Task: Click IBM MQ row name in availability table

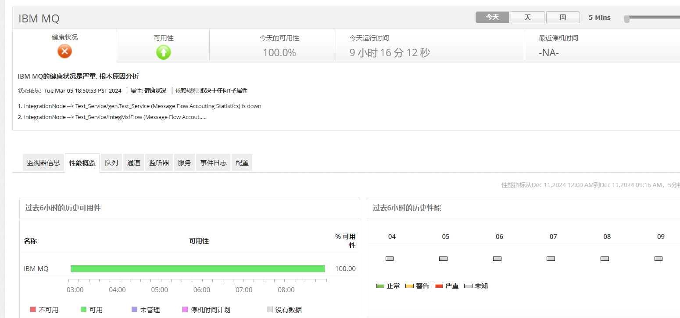Action: point(36,268)
